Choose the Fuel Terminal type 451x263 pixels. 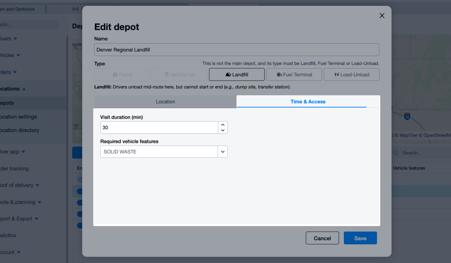(x=294, y=75)
